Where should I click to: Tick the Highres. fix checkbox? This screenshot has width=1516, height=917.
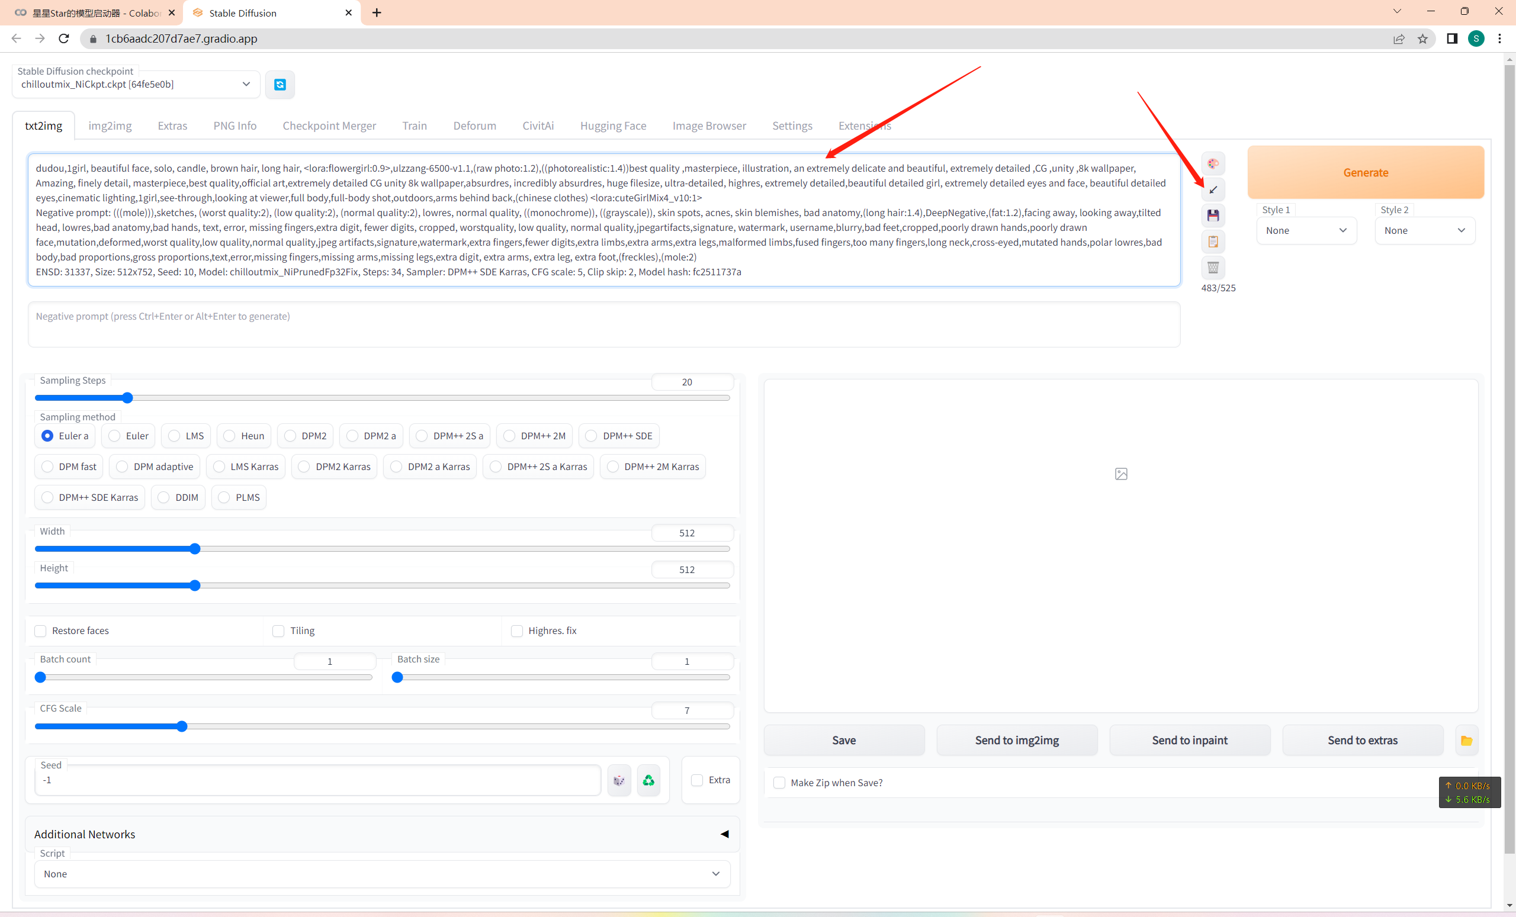click(x=517, y=631)
